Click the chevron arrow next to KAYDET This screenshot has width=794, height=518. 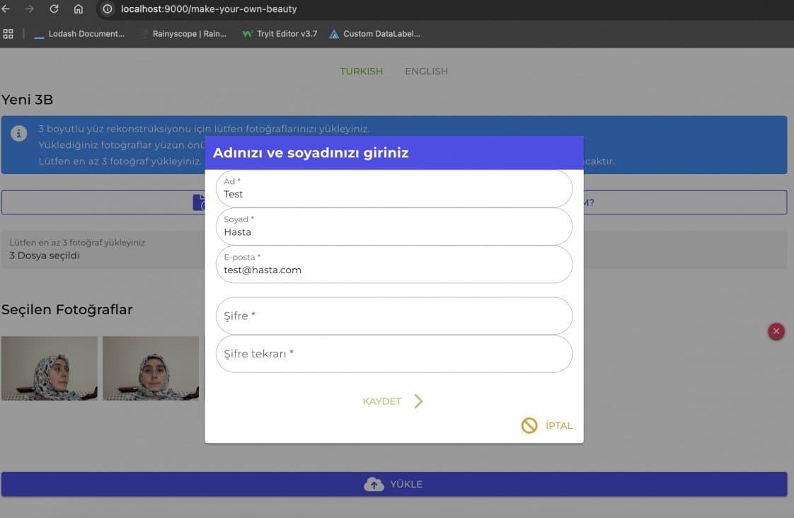(x=418, y=401)
